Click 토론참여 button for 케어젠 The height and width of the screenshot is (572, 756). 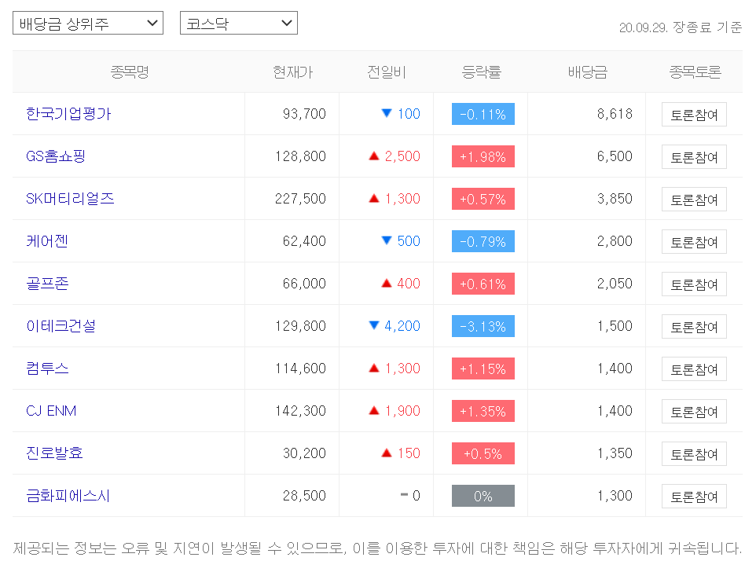[694, 241]
